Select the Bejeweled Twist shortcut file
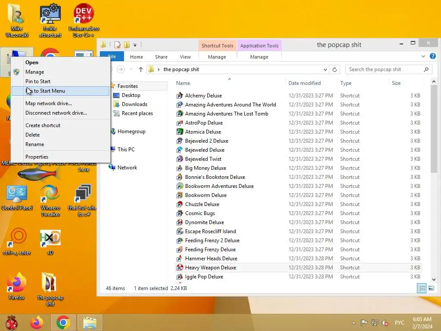 pos(203,159)
